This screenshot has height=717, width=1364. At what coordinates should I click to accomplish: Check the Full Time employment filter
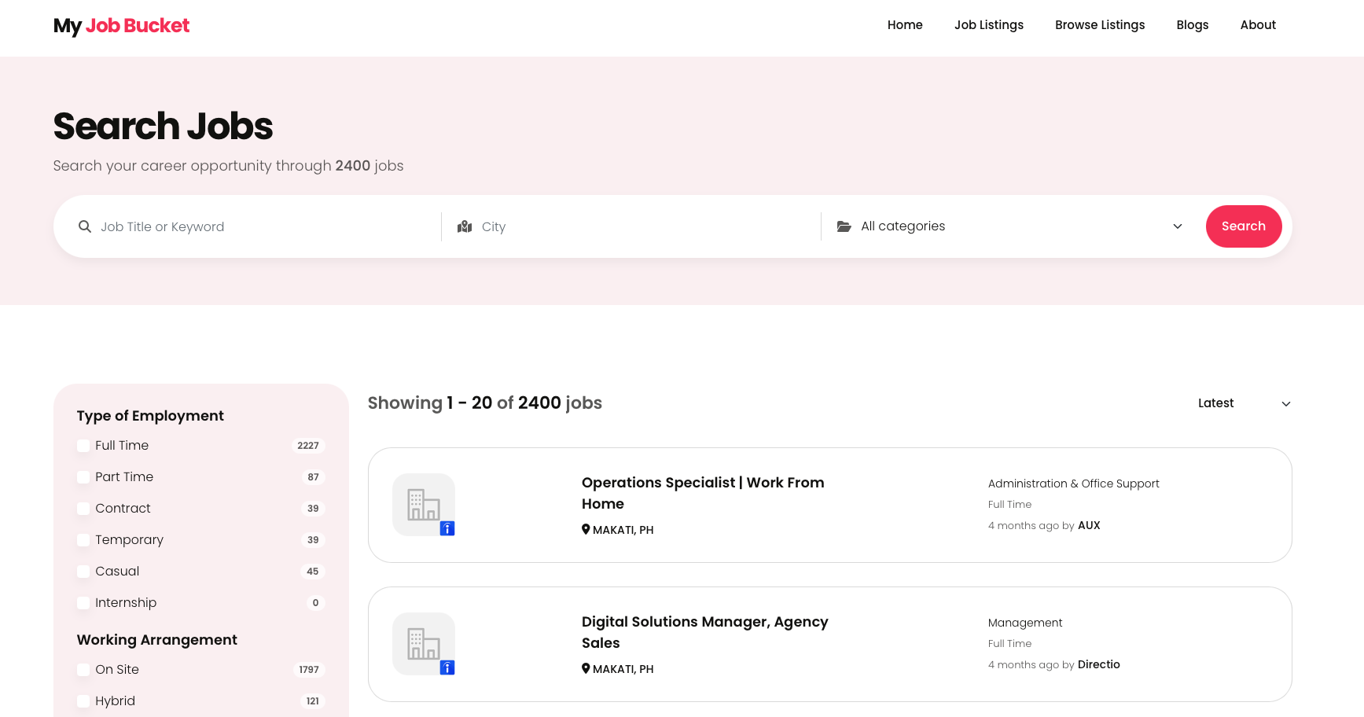pyautogui.click(x=83, y=446)
